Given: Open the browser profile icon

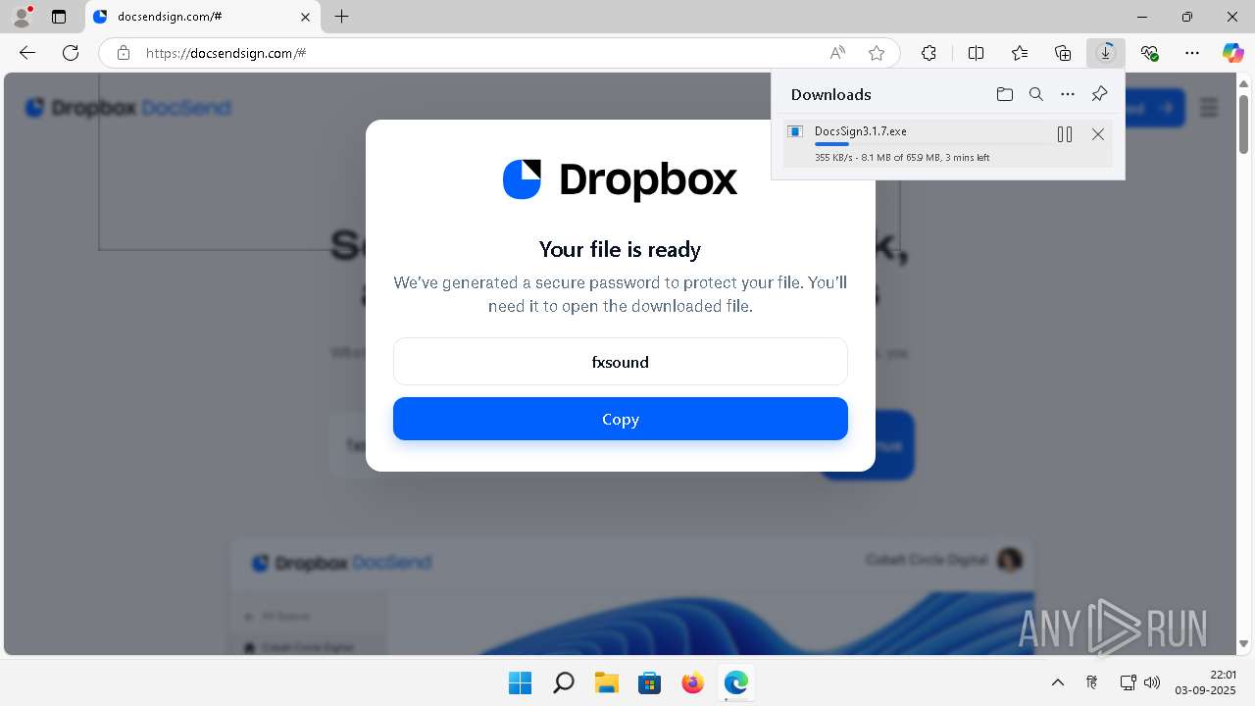Looking at the screenshot, I should pos(22,16).
